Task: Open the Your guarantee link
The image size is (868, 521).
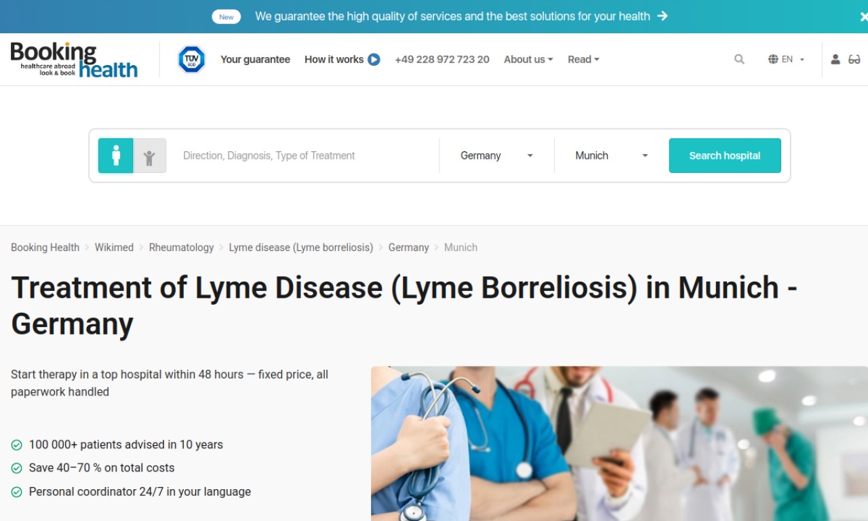Action: click(255, 60)
